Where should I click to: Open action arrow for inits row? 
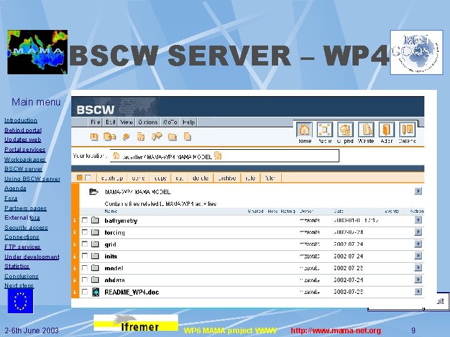pyautogui.click(x=418, y=256)
